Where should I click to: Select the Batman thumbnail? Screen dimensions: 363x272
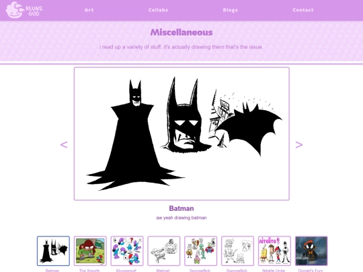pos(53,251)
